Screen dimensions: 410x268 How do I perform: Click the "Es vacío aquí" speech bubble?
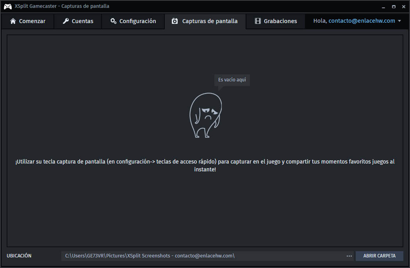pyautogui.click(x=232, y=80)
